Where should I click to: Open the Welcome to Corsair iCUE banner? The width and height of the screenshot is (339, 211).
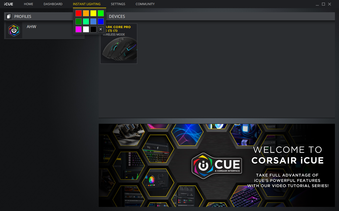(x=217, y=165)
